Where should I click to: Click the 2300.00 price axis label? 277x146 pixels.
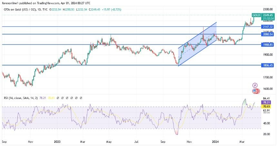coord(268,9)
